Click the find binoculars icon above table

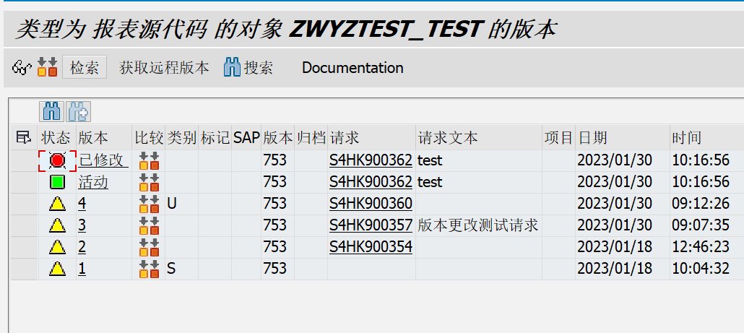pyautogui.click(x=52, y=112)
